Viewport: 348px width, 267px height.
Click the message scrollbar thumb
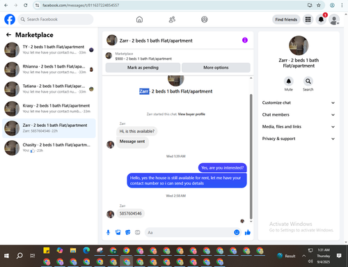(x=251, y=156)
